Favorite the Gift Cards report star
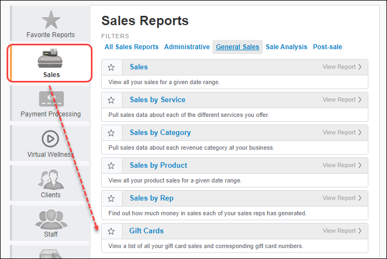This screenshot has width=387, height=259. pos(111,231)
